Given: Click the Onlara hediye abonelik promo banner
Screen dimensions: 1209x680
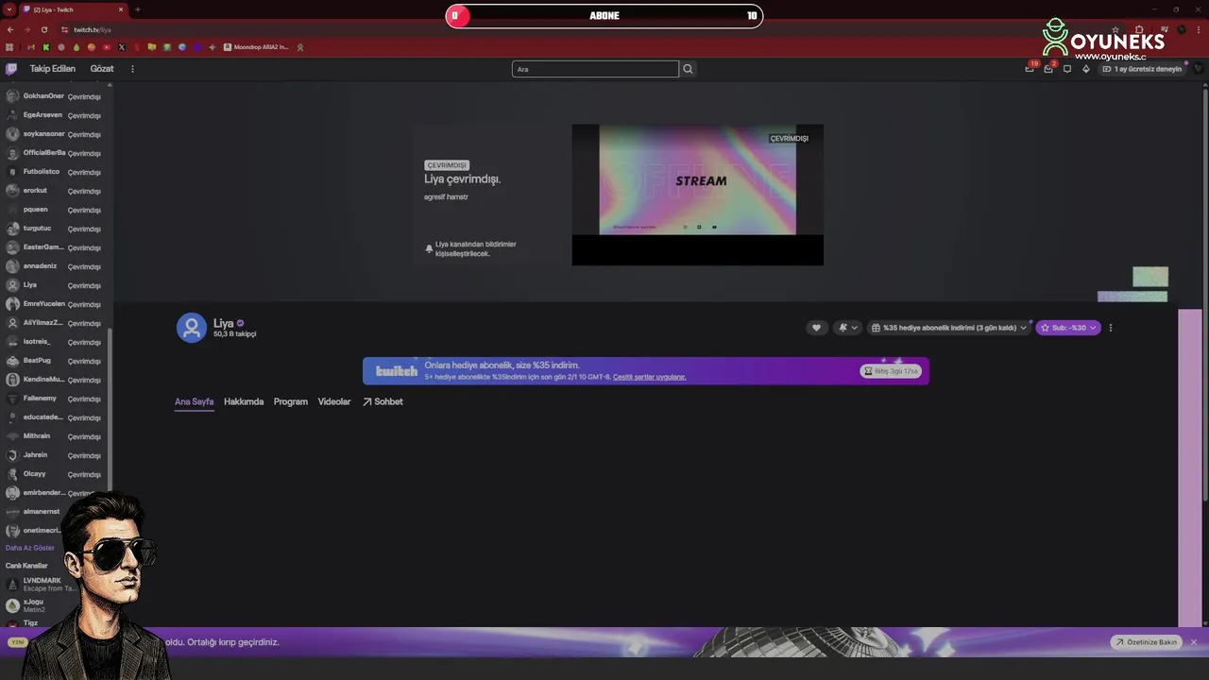Looking at the screenshot, I should (646, 371).
